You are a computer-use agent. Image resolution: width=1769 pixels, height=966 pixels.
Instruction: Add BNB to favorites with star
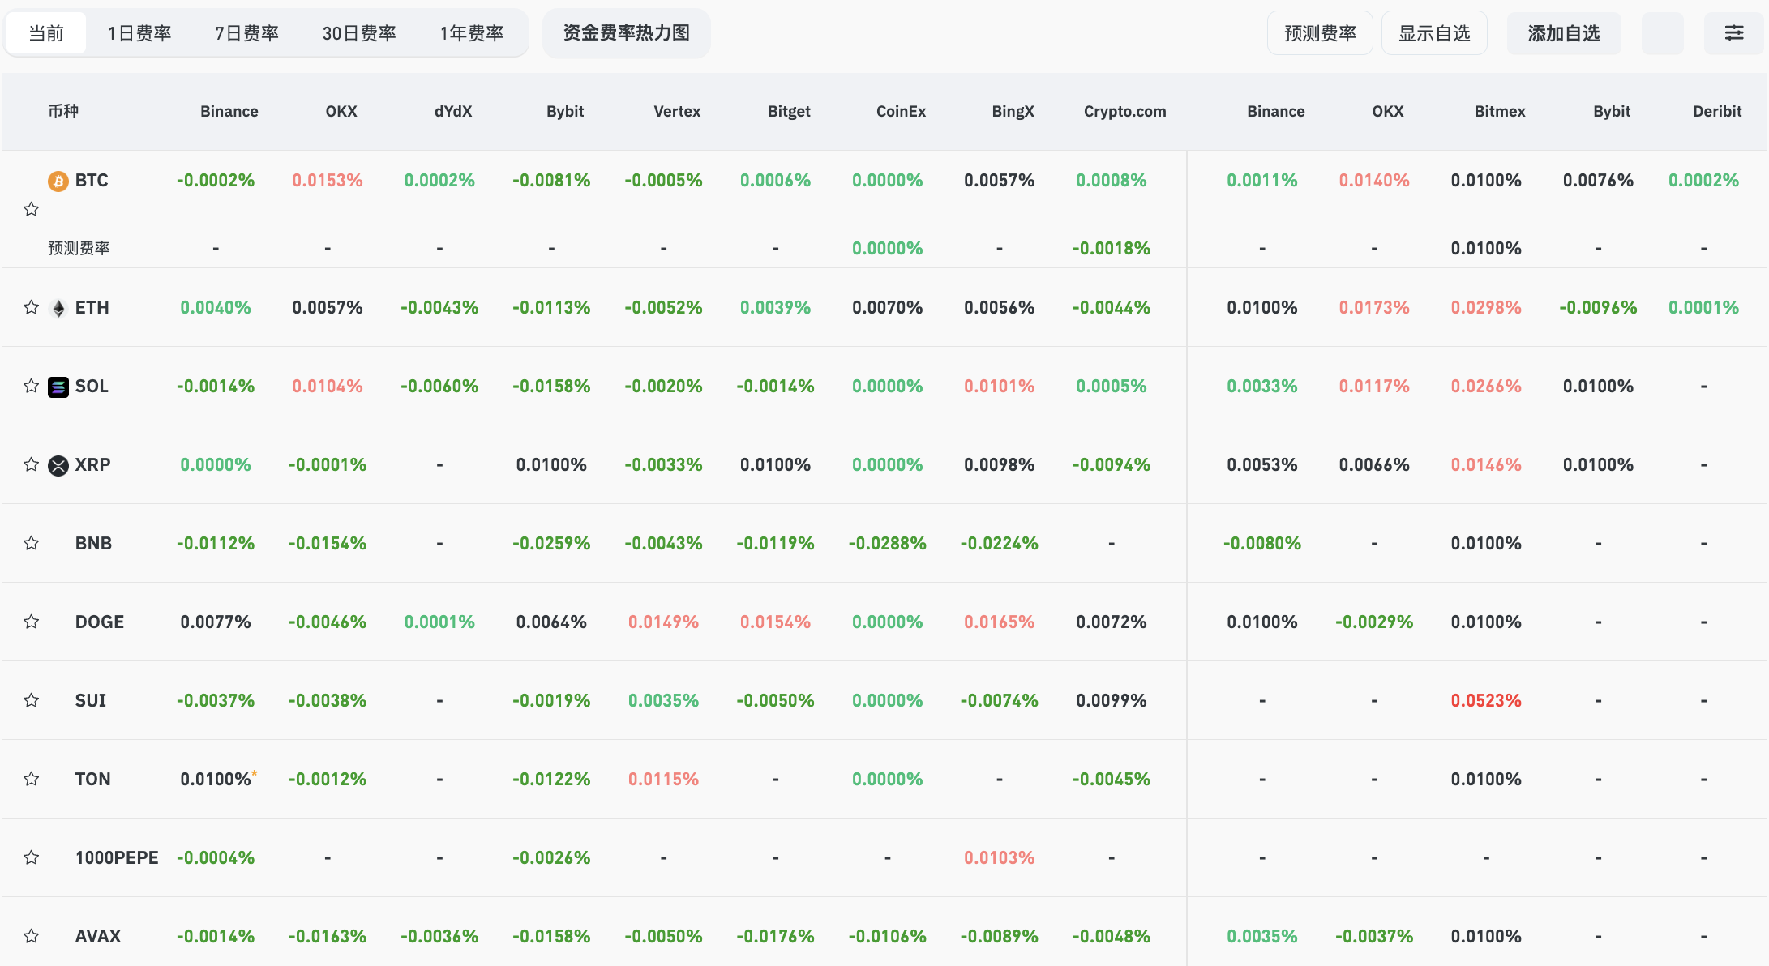click(x=32, y=543)
